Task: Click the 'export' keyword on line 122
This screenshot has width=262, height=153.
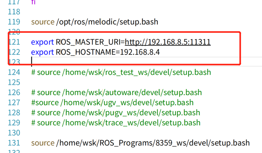Action: click(42, 52)
